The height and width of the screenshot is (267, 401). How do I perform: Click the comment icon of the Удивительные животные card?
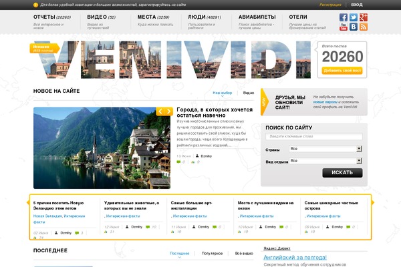tap(148, 227)
